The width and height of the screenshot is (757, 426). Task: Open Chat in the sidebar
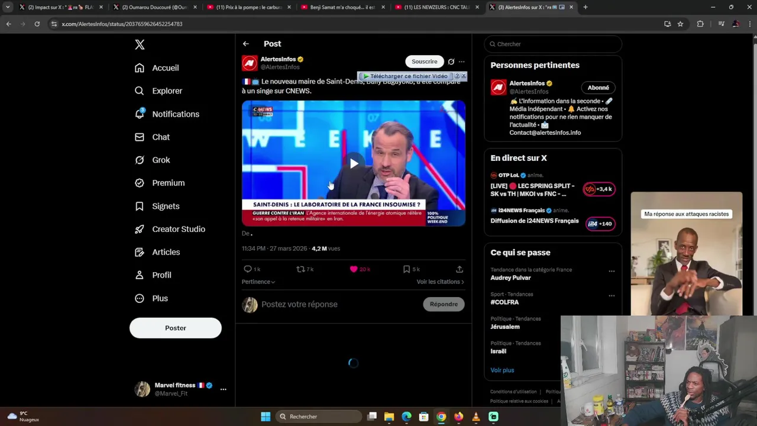152,137
